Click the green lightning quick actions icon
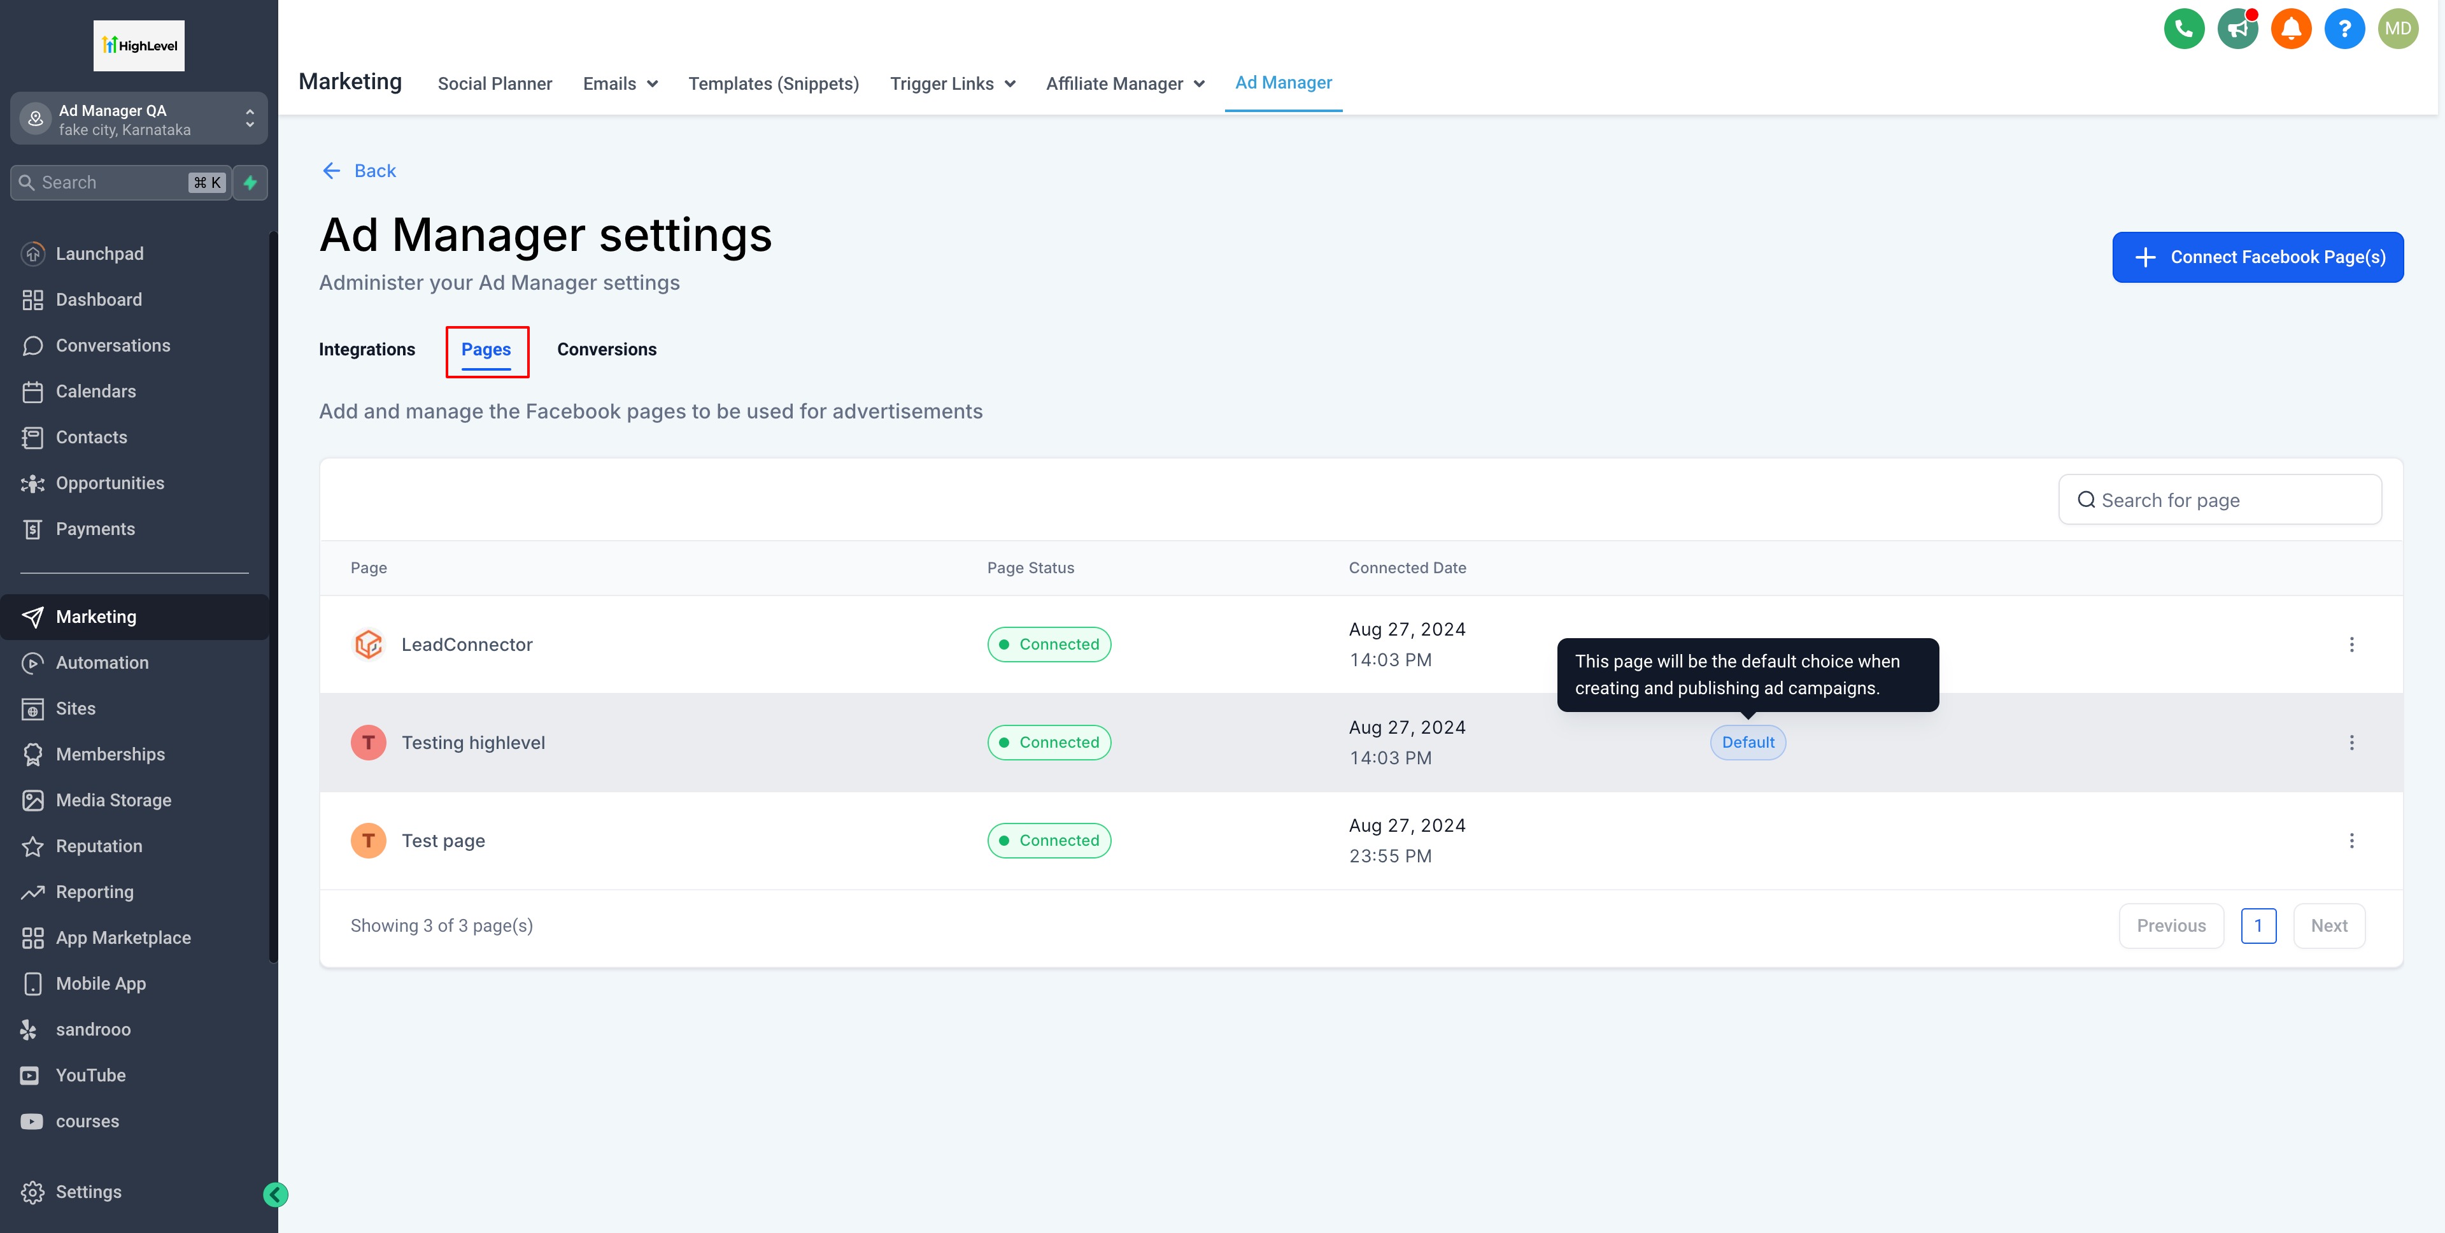 (x=251, y=182)
